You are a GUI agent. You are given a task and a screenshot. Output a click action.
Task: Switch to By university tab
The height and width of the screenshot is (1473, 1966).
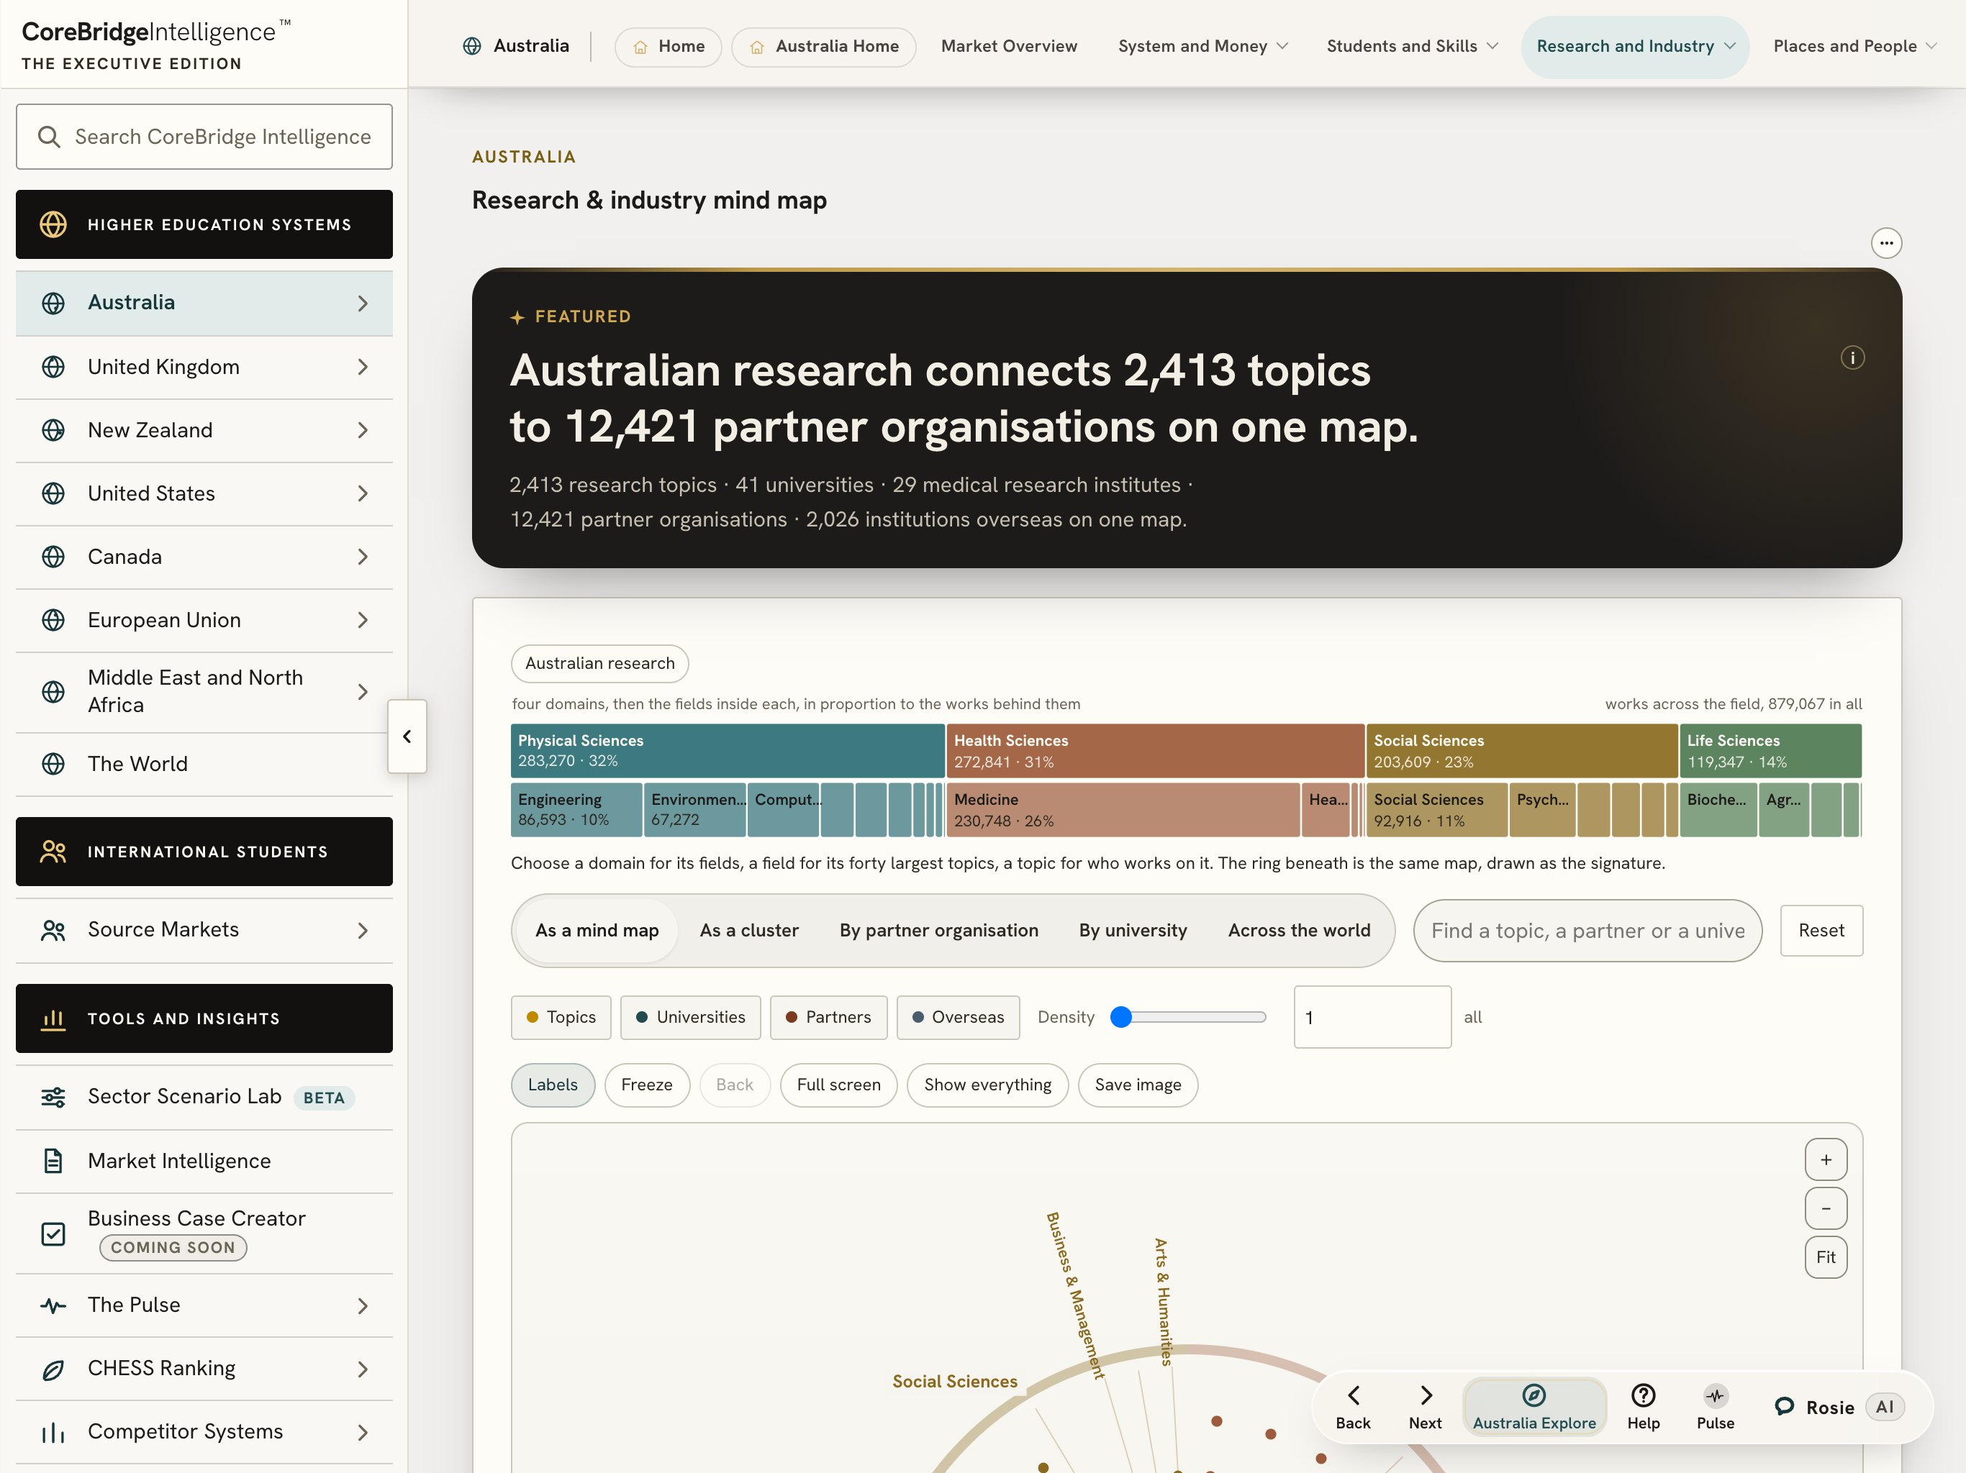pos(1133,931)
